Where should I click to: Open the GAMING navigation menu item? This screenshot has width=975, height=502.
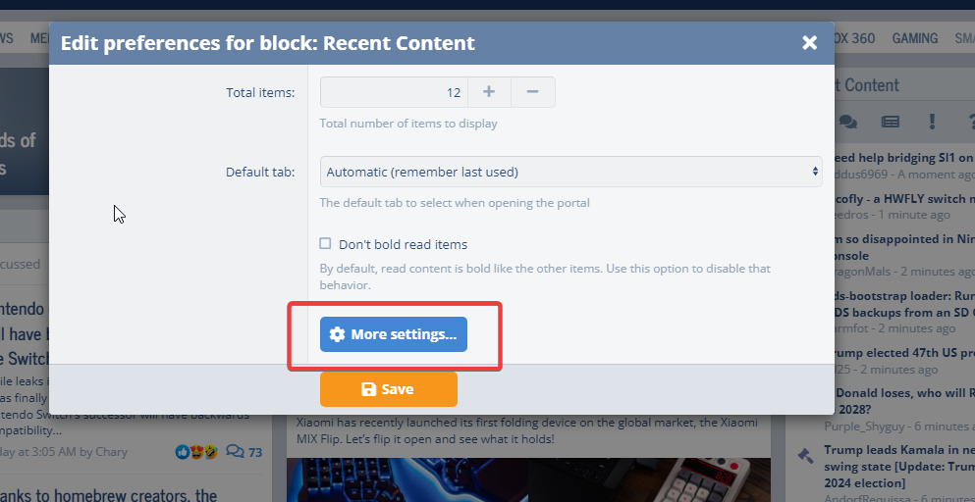coord(915,38)
